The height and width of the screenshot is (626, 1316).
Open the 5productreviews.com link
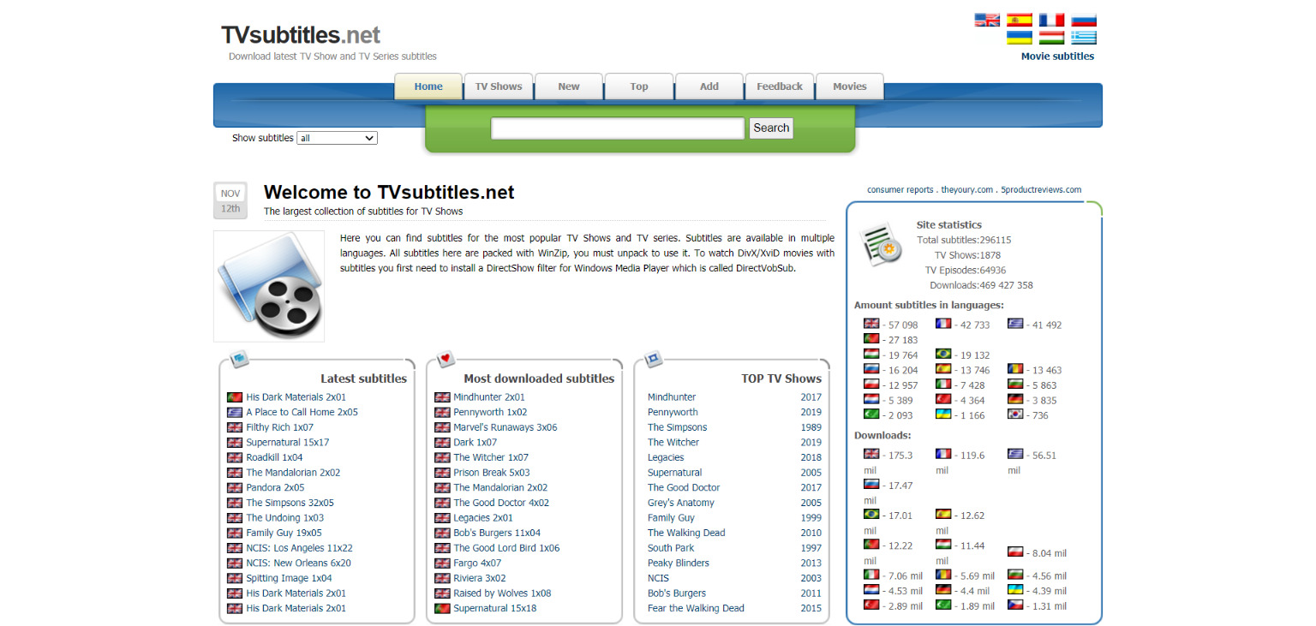(x=1042, y=190)
